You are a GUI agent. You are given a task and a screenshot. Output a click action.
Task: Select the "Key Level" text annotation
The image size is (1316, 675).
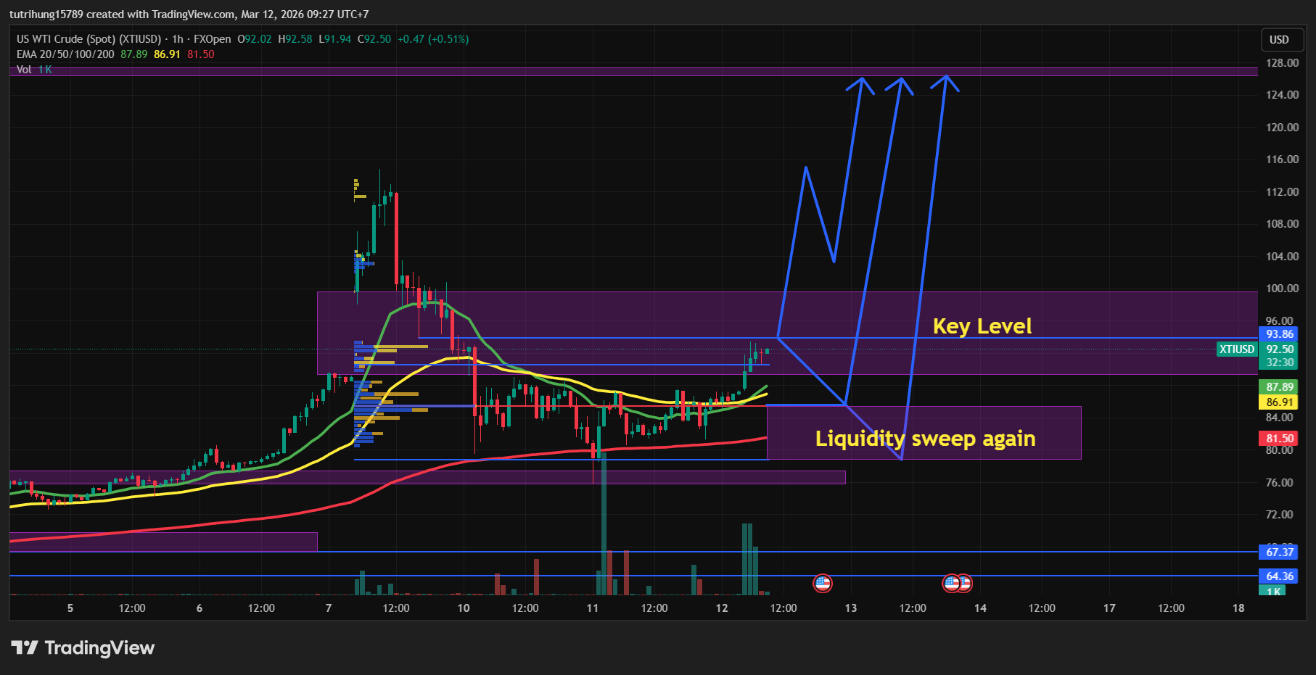point(982,326)
